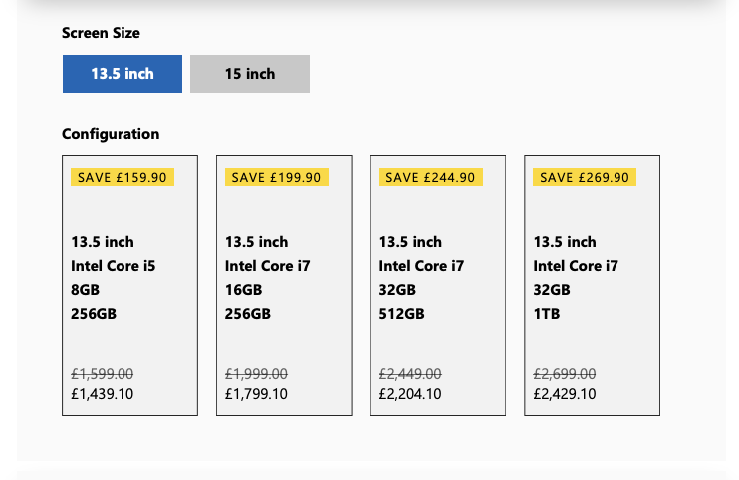
Task: Click the SAVE £244.90 badge
Action: [x=431, y=177]
